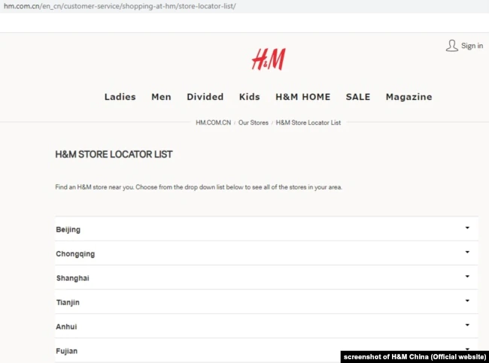Open the Ladies menu

120,97
